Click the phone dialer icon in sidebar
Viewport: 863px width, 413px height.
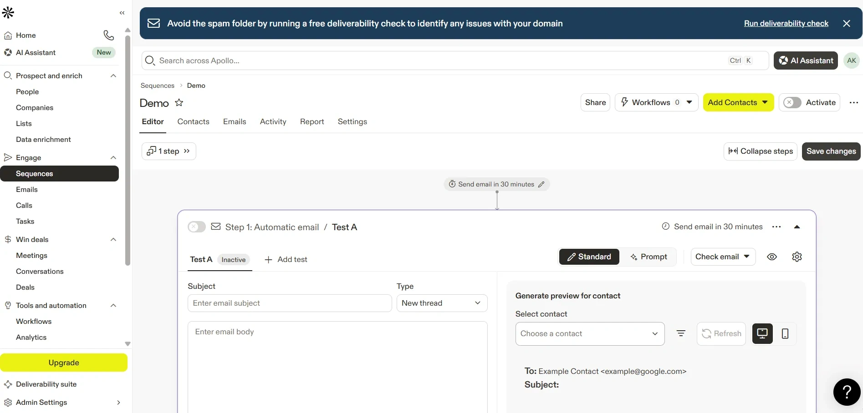(108, 35)
